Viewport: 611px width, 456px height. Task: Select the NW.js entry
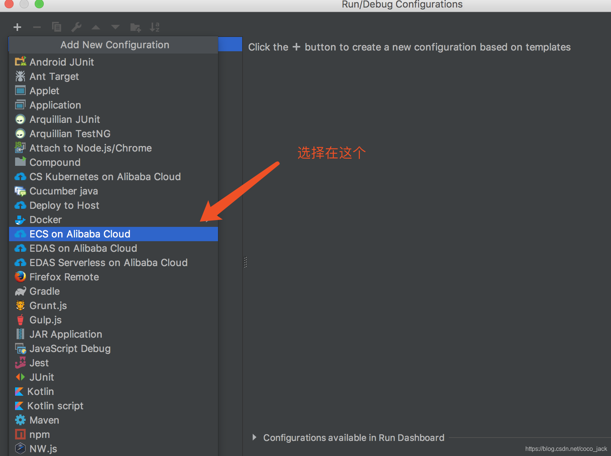pyautogui.click(x=114, y=449)
